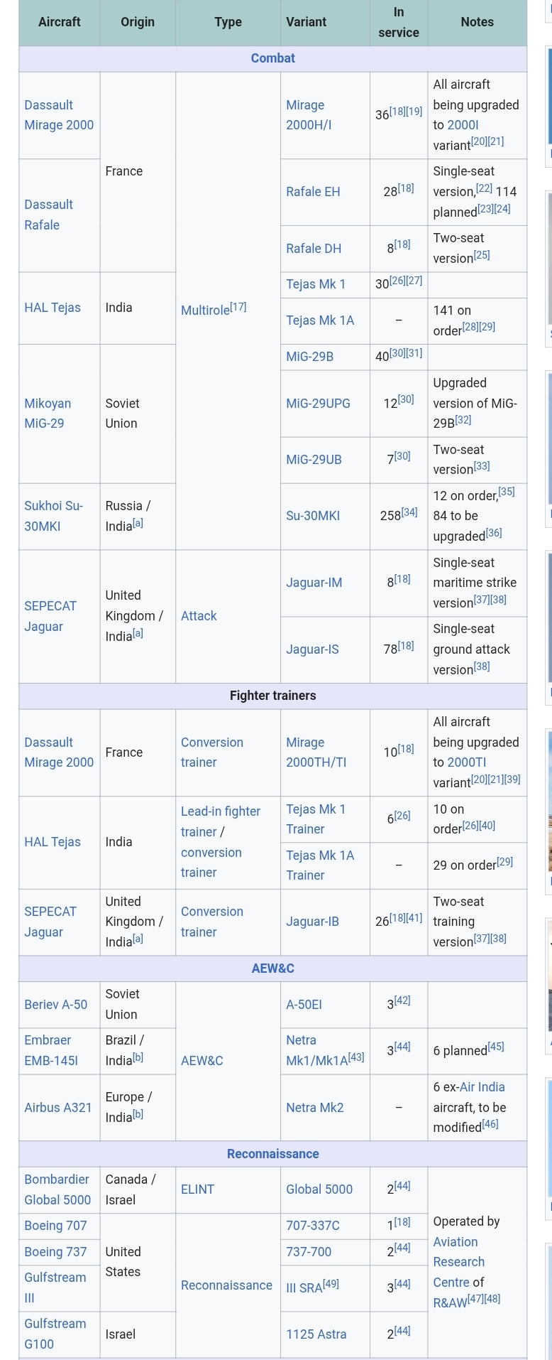Screen dimensions: 552x1360
Task: Open the AEW&C section heading link
Action: [273, 968]
